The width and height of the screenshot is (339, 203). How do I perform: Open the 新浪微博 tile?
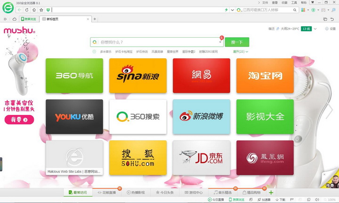point(202,117)
